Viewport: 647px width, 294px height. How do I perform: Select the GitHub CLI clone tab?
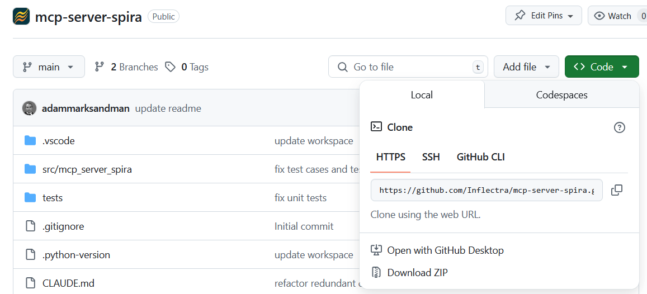[480, 157]
